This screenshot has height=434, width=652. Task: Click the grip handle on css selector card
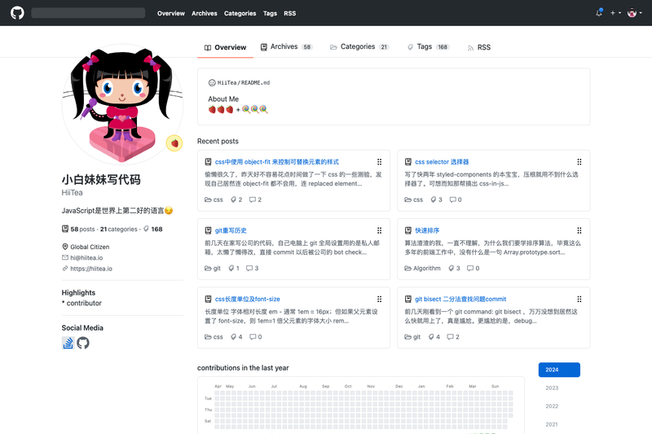click(x=579, y=162)
